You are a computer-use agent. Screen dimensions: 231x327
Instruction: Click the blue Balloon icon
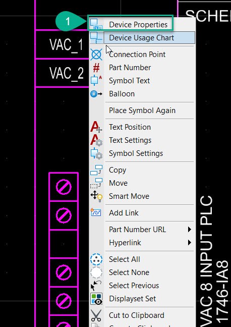[x=96, y=94]
